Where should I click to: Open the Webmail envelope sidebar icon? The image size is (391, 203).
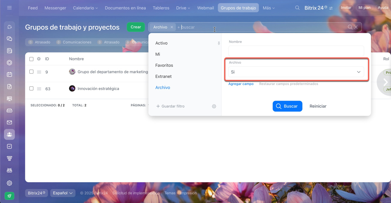[x=9, y=122]
